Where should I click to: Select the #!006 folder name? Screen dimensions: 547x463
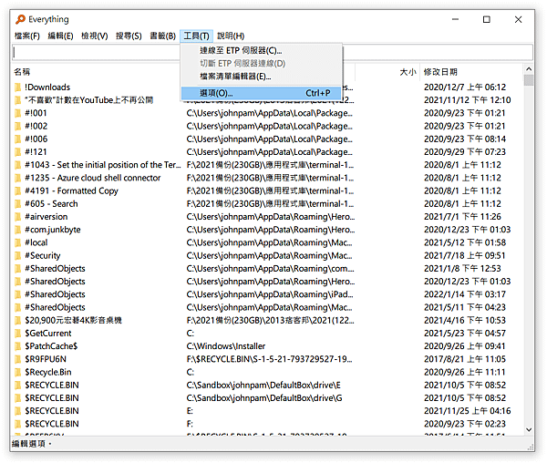(x=36, y=139)
